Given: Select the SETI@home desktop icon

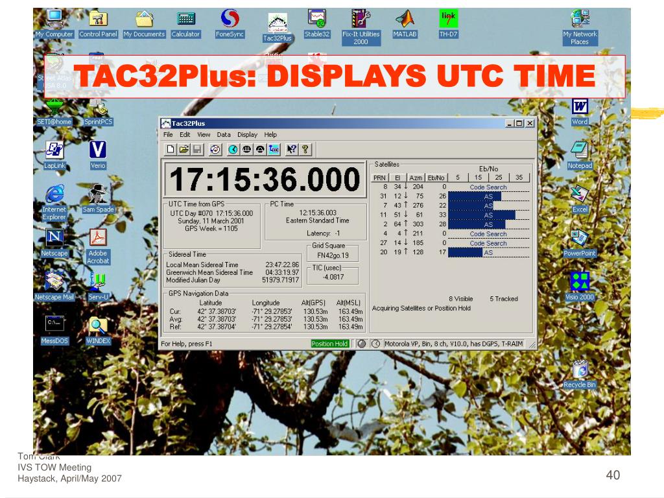Looking at the screenshot, I should (x=54, y=113).
